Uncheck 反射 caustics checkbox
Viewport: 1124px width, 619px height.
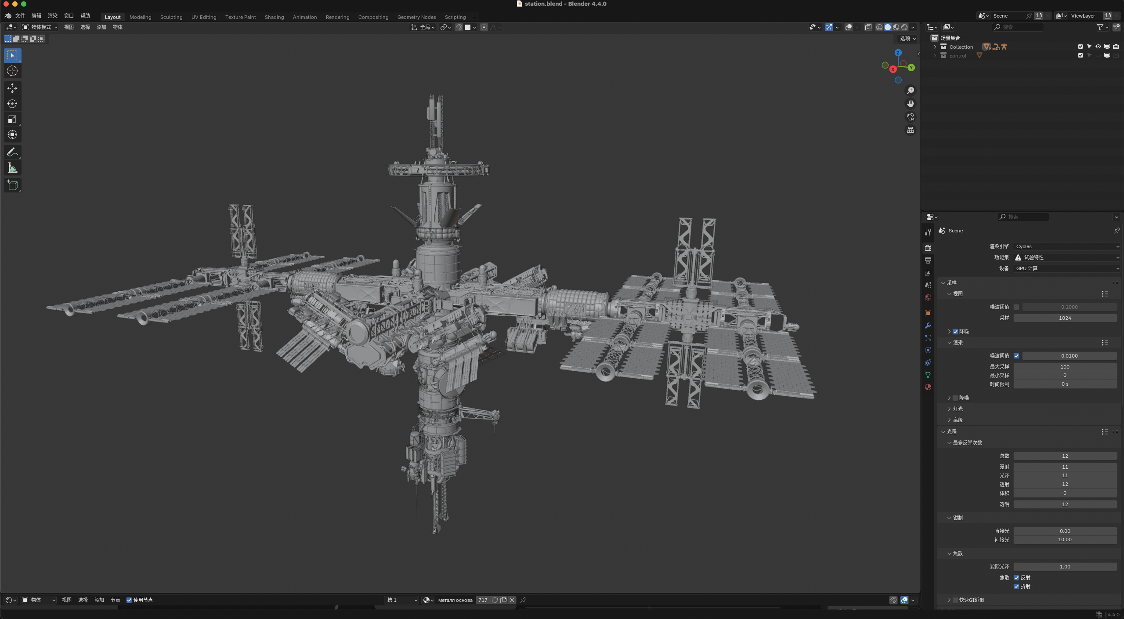coord(1016,578)
